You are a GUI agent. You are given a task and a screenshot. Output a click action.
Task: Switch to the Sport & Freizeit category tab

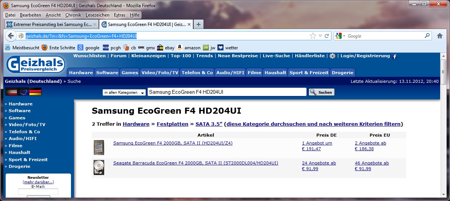309,73
